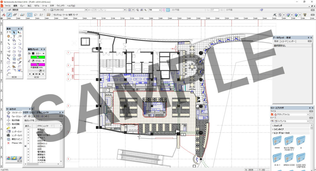The width and height of the screenshot is (316, 171).
Task: Select the Text tool (T) in 基本 palette
Action: 14,36
